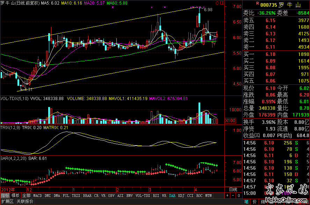Click the diamond icon above the chart
The width and height of the screenshot is (310, 205).
pos(217,3)
